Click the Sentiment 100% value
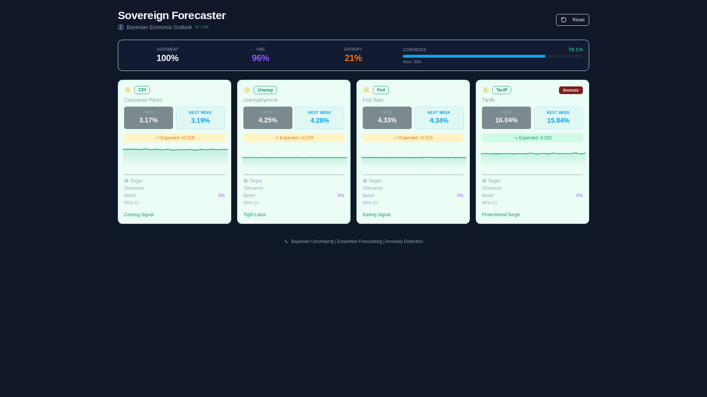 tap(168, 58)
